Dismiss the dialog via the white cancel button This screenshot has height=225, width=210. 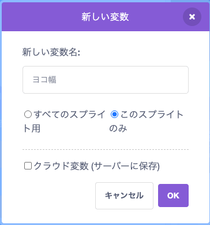click(124, 196)
